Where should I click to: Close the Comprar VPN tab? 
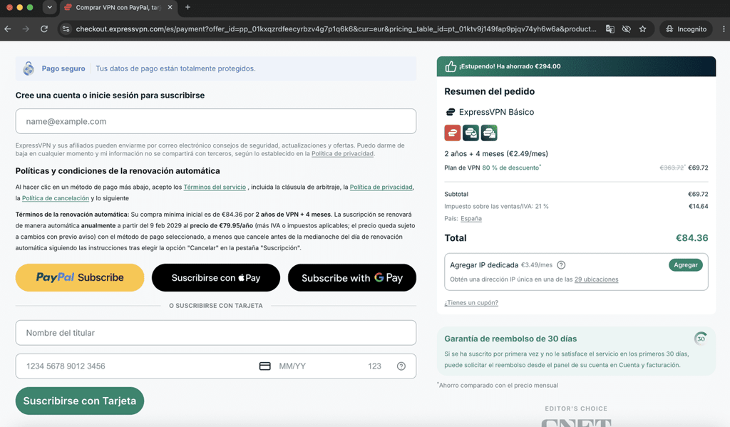tap(170, 7)
